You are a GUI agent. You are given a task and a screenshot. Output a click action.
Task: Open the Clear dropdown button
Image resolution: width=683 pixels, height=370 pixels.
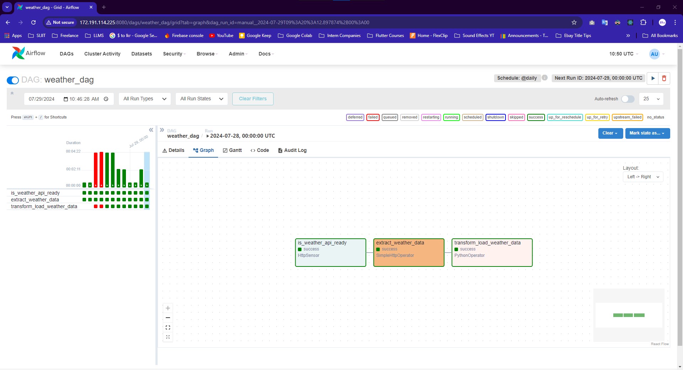point(610,133)
